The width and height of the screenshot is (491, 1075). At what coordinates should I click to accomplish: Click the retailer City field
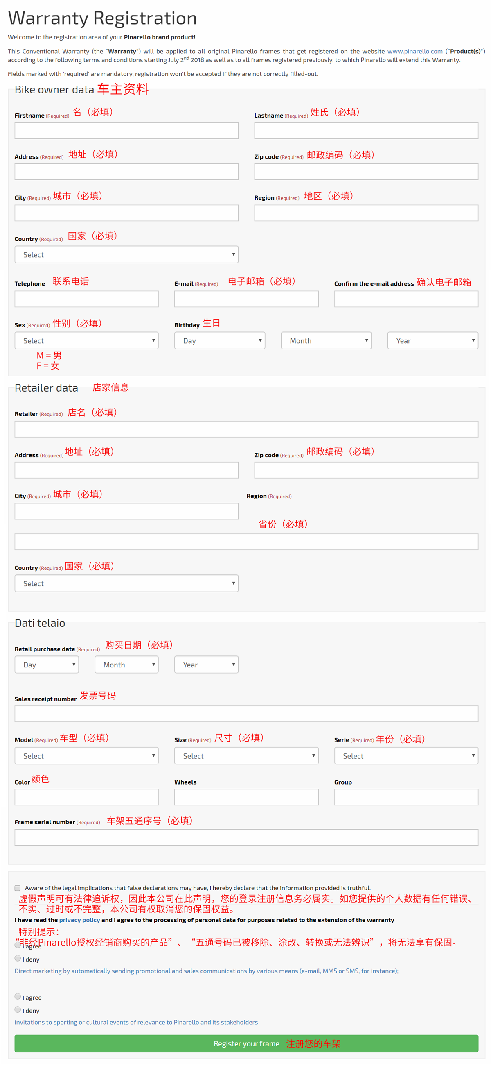coord(126,511)
